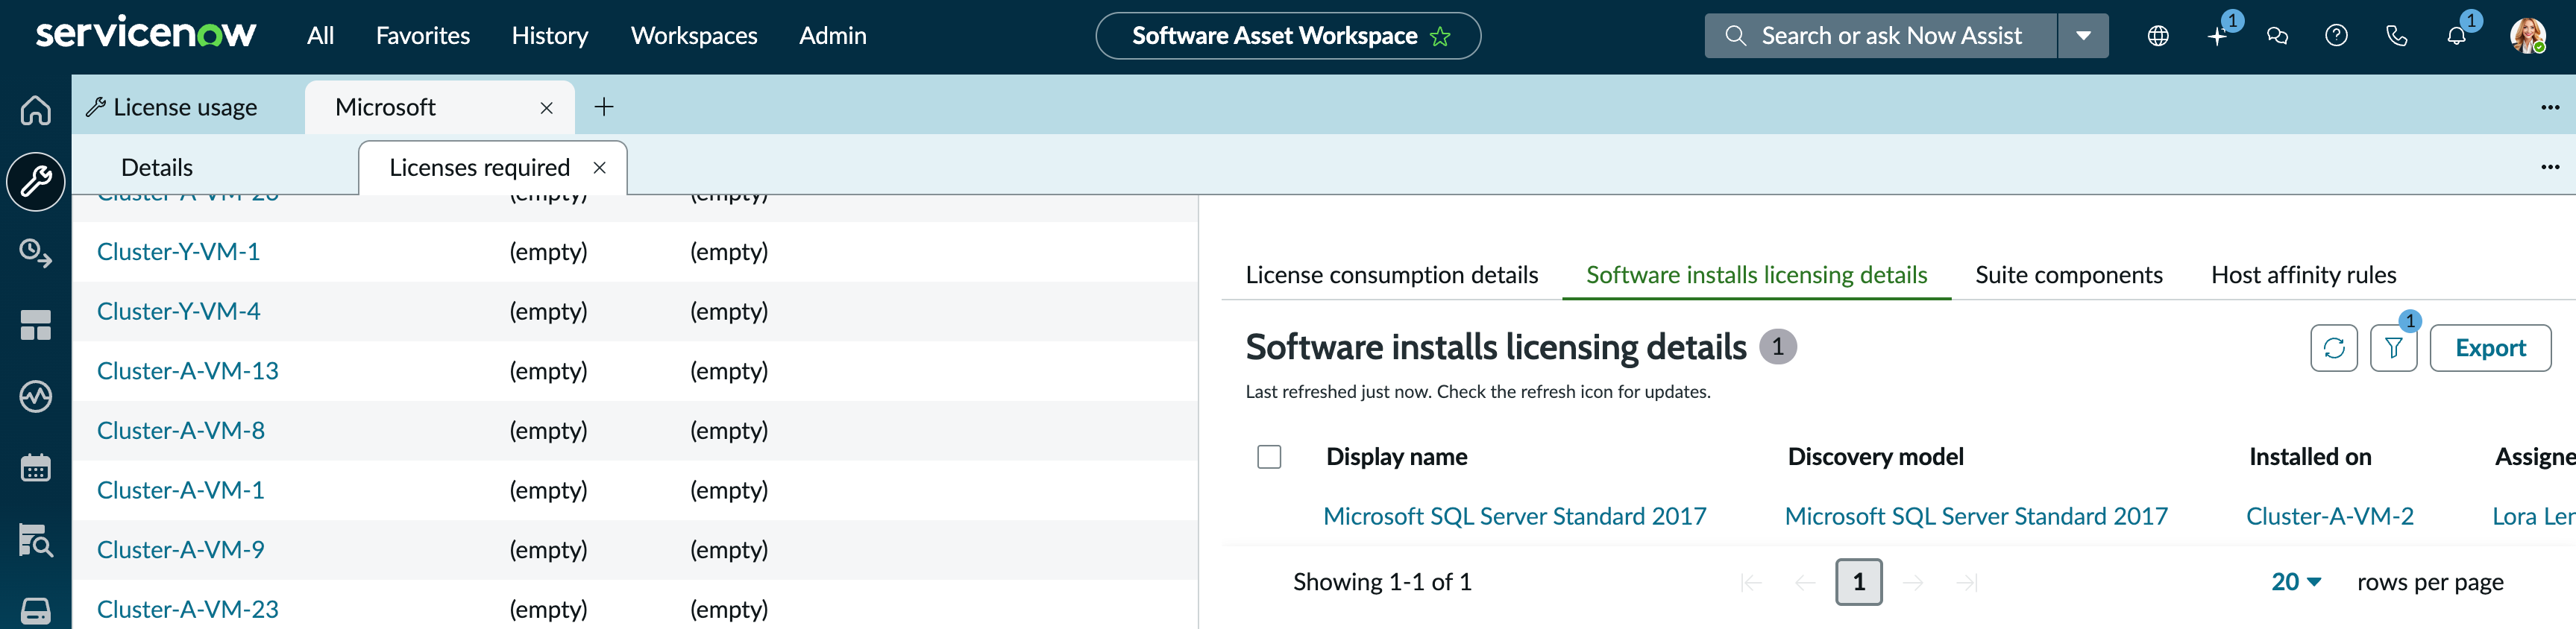Image resolution: width=2576 pixels, height=629 pixels.
Task: Sort by Installed on column header
Action: 2310,457
